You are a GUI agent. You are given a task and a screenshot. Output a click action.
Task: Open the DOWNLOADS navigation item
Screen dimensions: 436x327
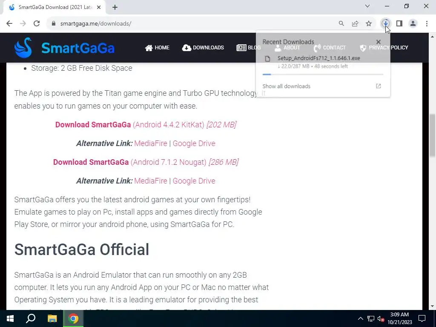[x=203, y=48]
